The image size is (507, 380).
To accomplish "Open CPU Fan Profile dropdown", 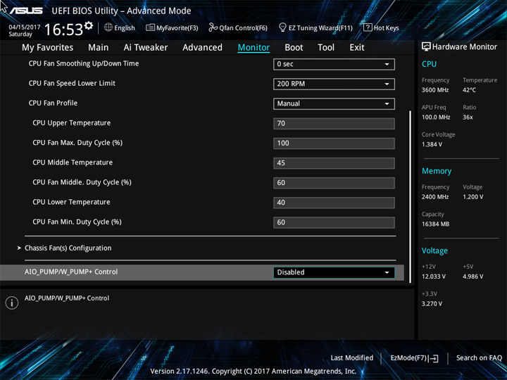I will point(334,103).
